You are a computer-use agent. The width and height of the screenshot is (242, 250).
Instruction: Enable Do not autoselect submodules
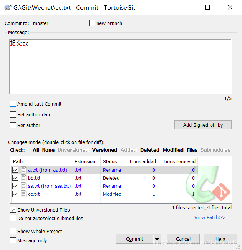click(13, 218)
